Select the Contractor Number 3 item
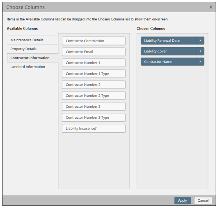This screenshot has height=208, width=219. click(x=94, y=107)
